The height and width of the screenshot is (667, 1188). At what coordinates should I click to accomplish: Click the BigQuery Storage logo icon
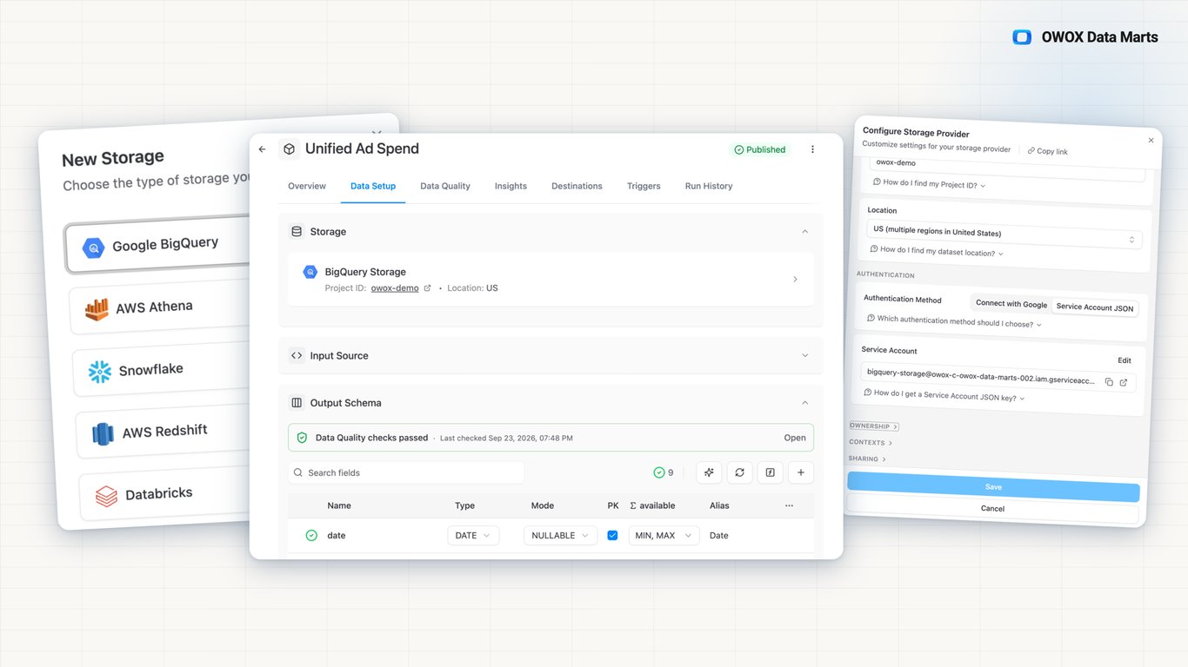(x=310, y=272)
